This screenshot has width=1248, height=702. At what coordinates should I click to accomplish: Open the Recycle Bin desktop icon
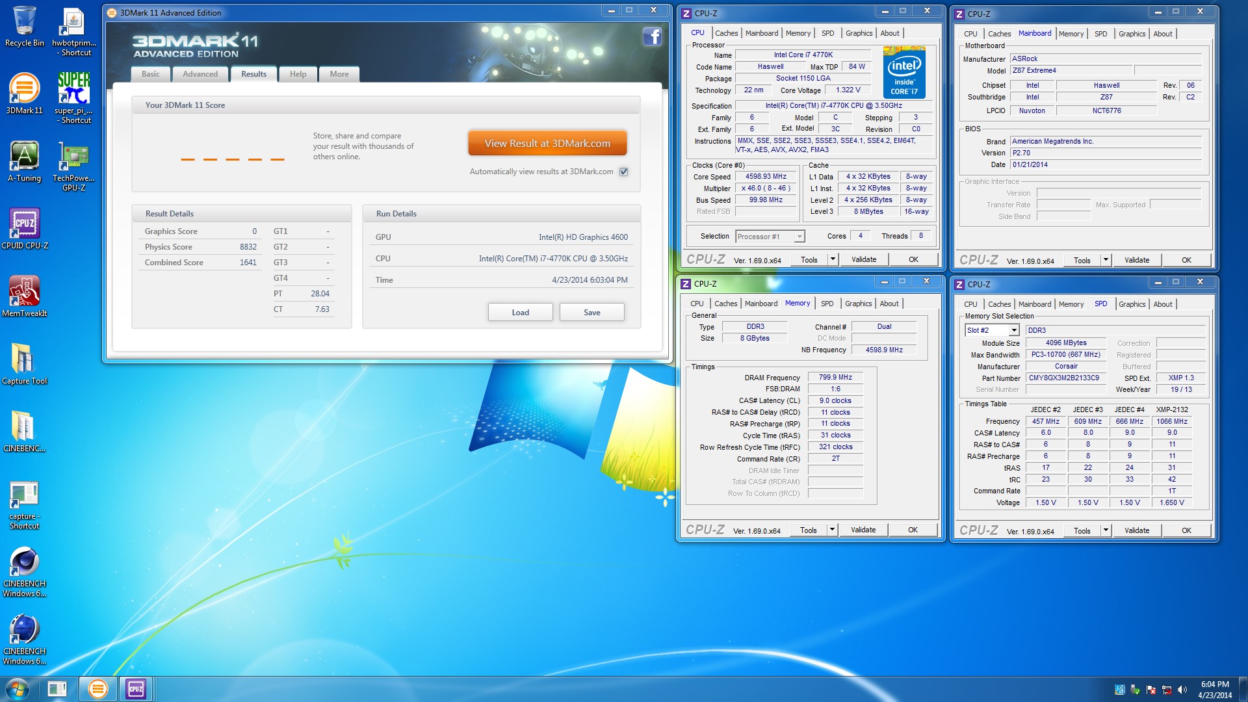pos(24,26)
